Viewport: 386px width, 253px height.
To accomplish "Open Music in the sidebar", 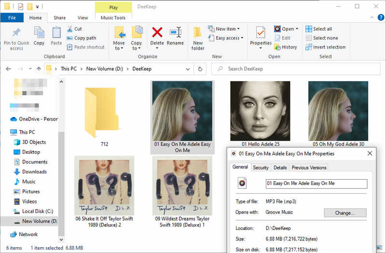I will pos(25,182).
